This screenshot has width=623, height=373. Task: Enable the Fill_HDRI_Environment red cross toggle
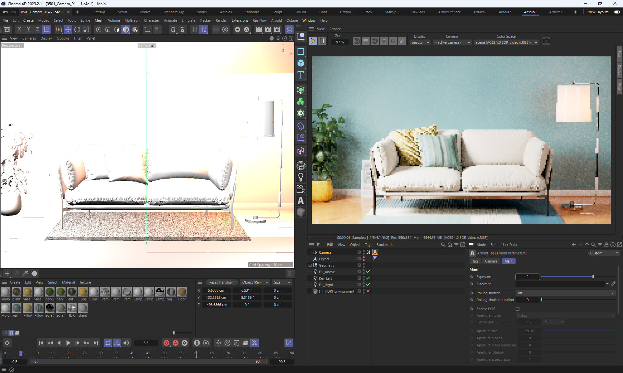click(368, 291)
